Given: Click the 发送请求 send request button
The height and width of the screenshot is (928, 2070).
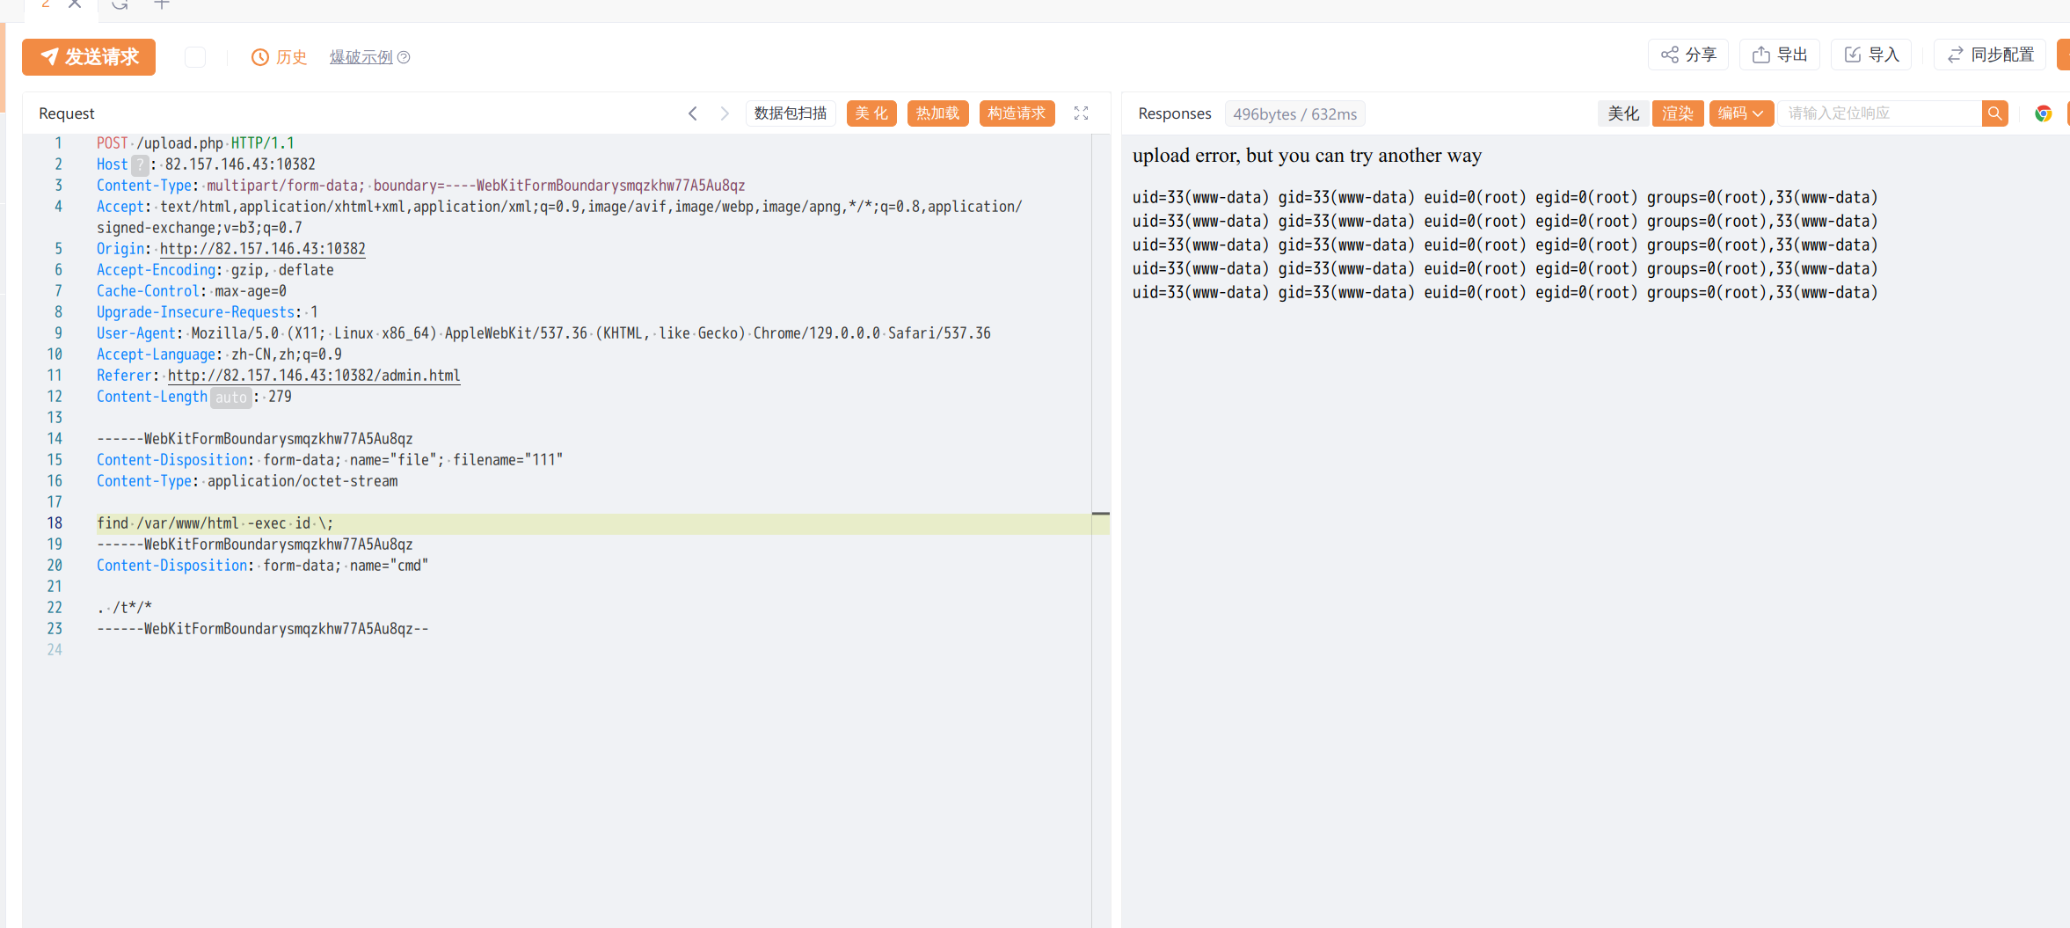Looking at the screenshot, I should coord(89,57).
